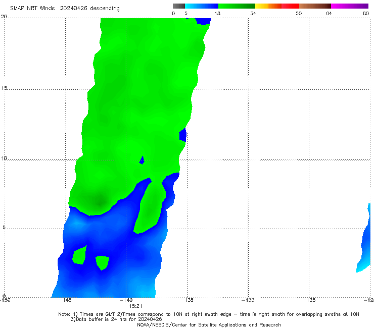Click the latitude label '10'
The image size is (374, 328).
coord(4,158)
